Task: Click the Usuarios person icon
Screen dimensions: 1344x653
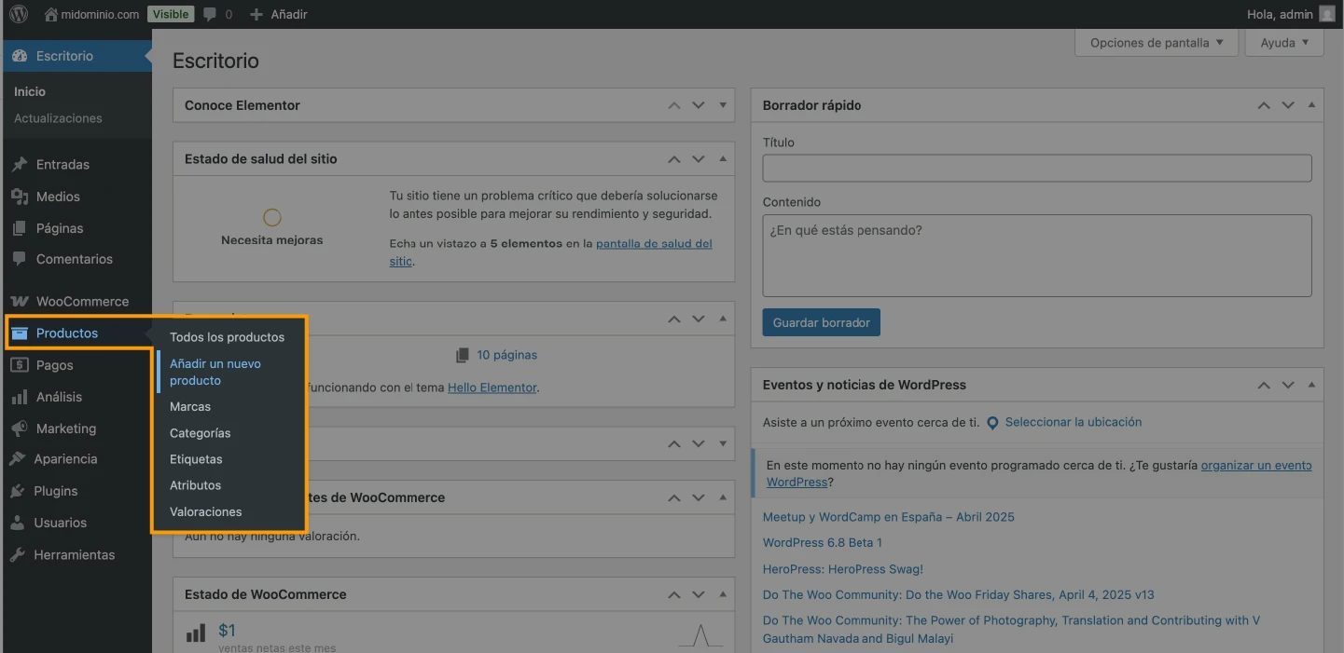Action: [x=18, y=523]
